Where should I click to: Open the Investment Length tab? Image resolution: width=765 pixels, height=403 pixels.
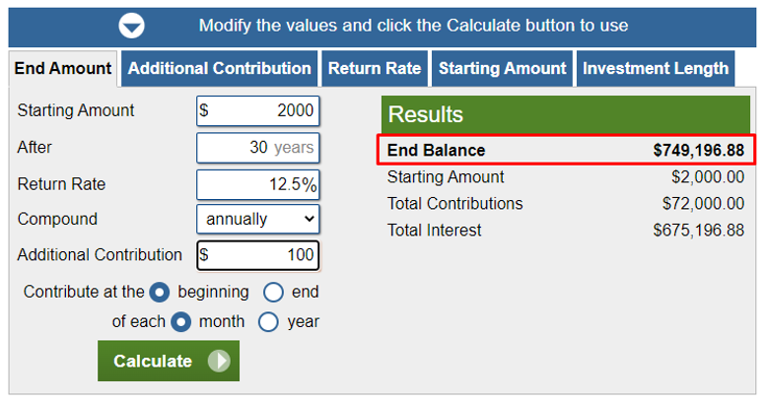656,68
